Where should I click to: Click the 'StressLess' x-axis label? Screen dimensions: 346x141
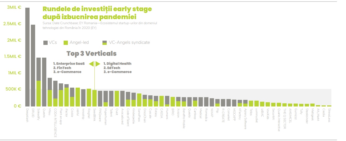(329, 115)
